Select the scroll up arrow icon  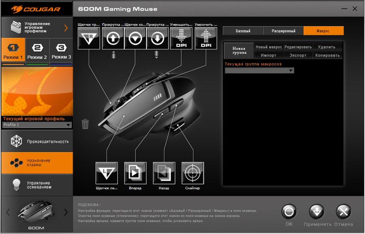coord(113,38)
